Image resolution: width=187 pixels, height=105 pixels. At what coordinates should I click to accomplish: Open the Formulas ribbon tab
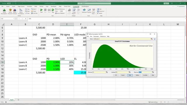coord(29,6)
